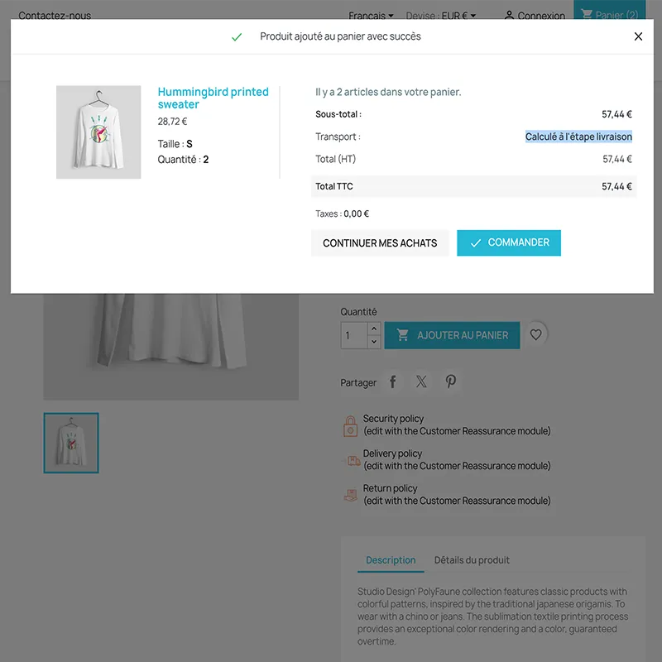Open Hummingbird printed sweater product link
The image size is (662, 662).
213,98
